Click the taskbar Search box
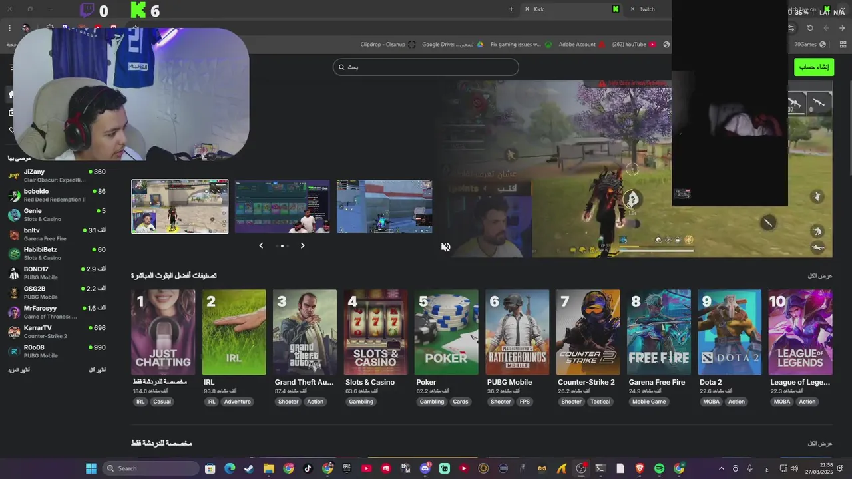This screenshot has width=852, height=479. pyautogui.click(x=151, y=468)
